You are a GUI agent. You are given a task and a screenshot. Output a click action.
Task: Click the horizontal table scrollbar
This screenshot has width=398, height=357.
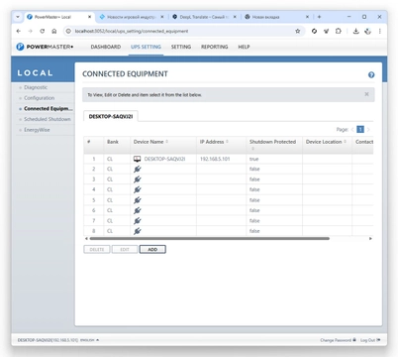(x=210, y=238)
